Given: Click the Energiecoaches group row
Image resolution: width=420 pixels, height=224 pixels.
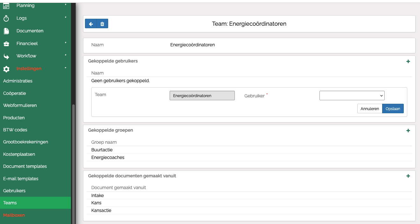Looking at the screenshot, I should pos(108,157).
